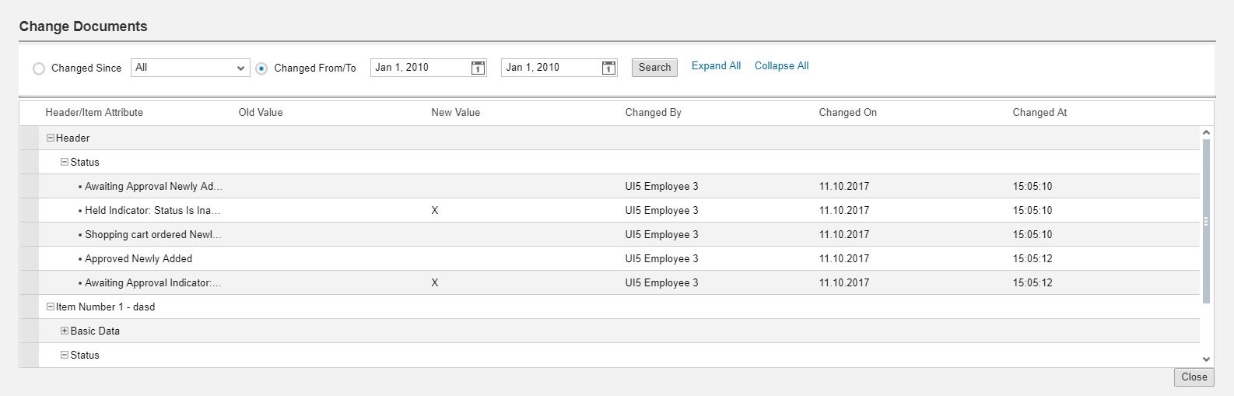Screen dimensions: 1234x396
Task: Select the Awaiting Approval Newly Ad... row
Action: pos(609,186)
